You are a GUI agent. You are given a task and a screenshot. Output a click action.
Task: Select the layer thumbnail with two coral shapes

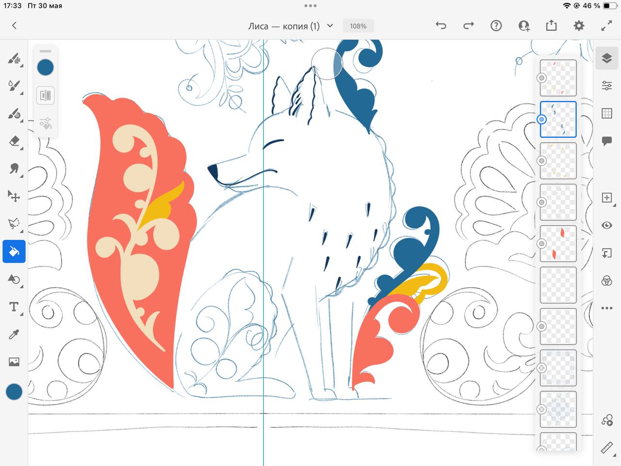(558, 244)
